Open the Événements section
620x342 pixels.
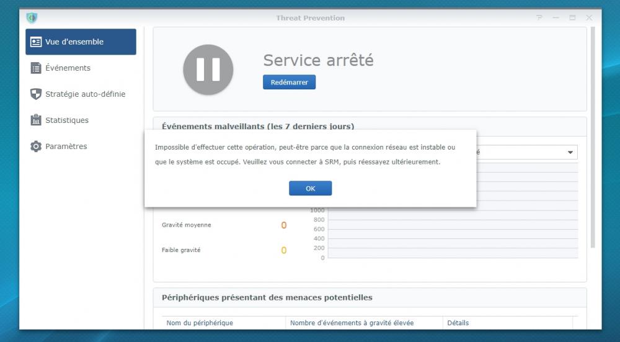(81, 68)
